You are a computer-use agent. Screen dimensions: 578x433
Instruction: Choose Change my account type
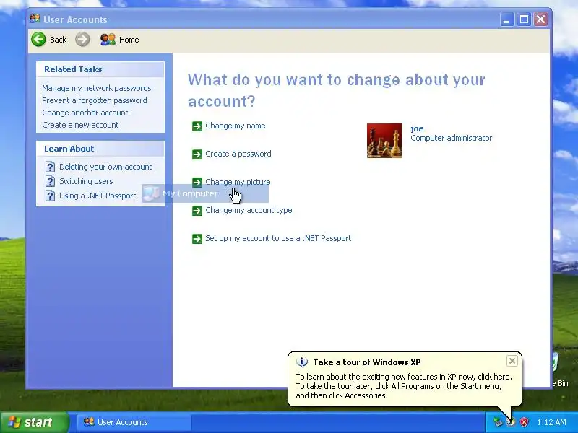coord(249,210)
